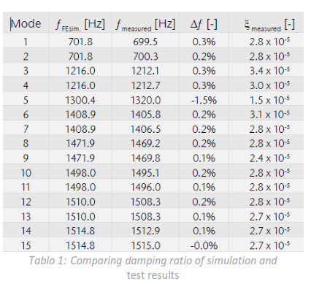This screenshot has width=311, height=284.
Task: Click the ξ measured [-] header cell
Action: pos(266,24)
